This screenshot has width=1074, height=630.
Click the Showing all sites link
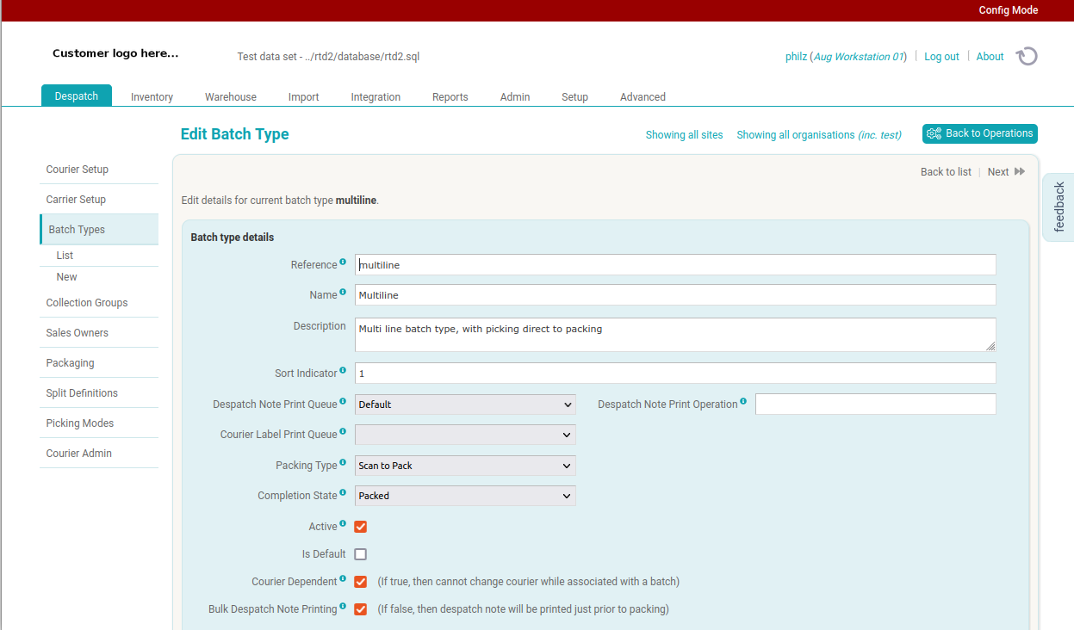pos(684,134)
